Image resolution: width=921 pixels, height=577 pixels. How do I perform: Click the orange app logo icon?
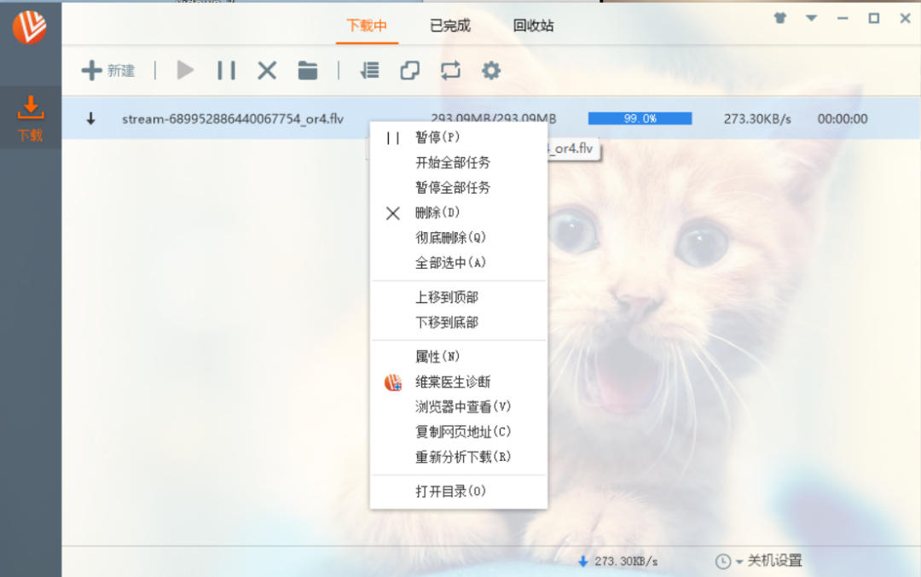pyautogui.click(x=29, y=27)
